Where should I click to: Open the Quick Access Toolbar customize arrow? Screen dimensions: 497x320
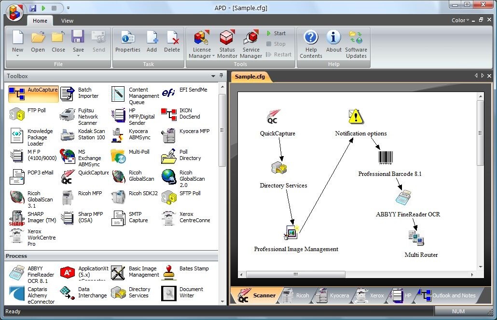tap(68, 8)
